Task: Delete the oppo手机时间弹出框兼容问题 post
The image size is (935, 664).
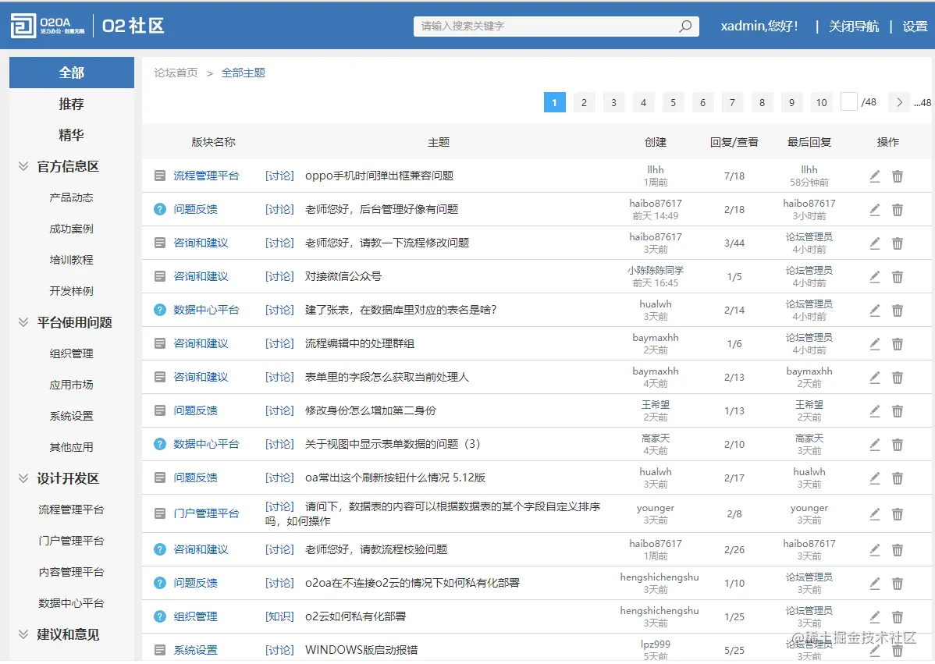Action: (898, 176)
